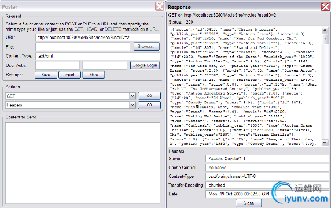331x208 pixels.
Task: Click inside the JSON response text area
Action: pos(245,87)
